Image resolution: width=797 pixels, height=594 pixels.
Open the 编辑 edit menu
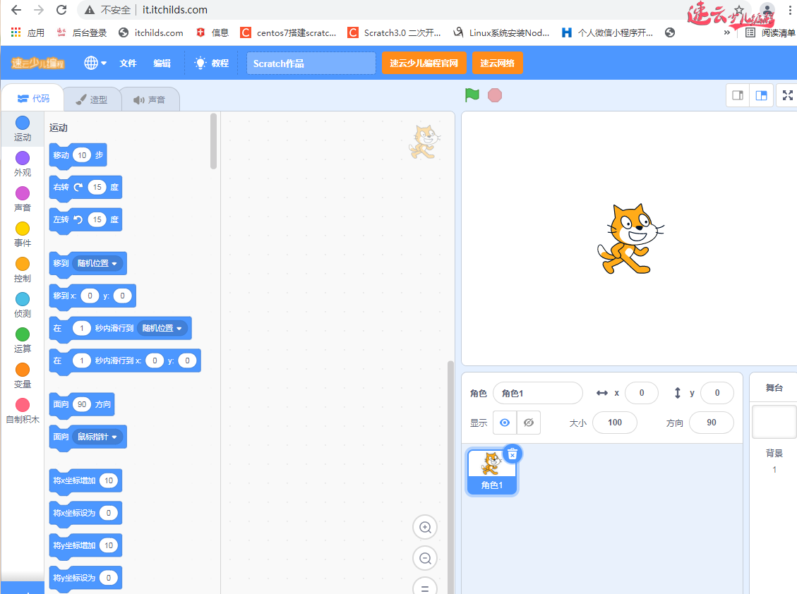(x=162, y=63)
